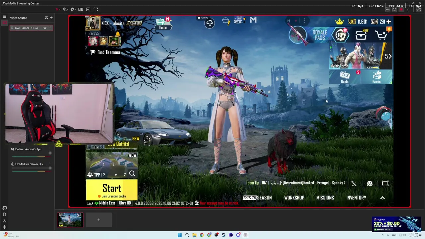Select the Live Gamer ULTRA source row
Image resolution: width=425 pixels, height=239 pixels.
31,28
